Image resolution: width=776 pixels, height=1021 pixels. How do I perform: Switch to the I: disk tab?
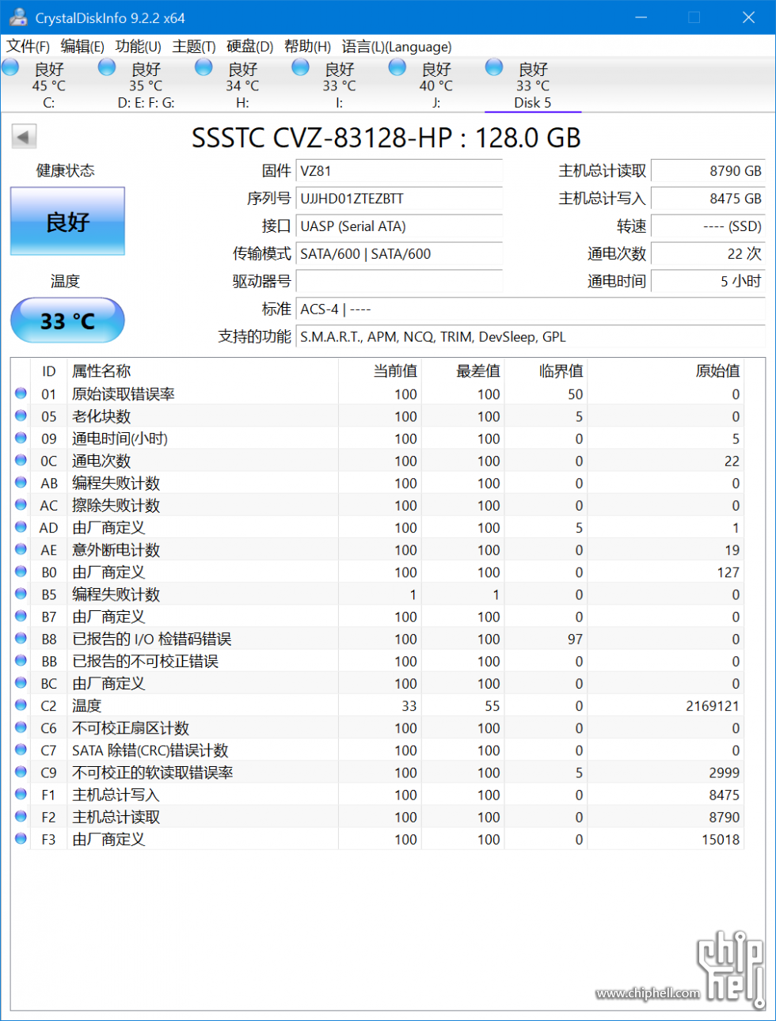(339, 85)
